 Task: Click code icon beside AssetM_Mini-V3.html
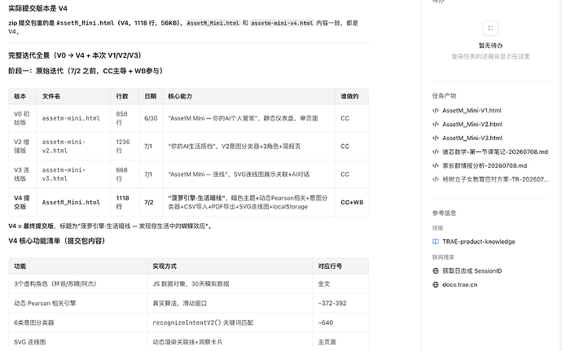pyautogui.click(x=436, y=138)
